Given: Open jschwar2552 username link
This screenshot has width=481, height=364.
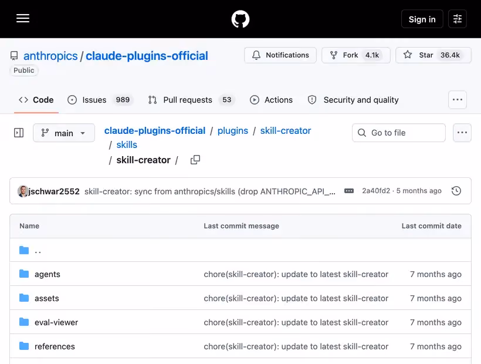Looking at the screenshot, I should [x=54, y=191].
